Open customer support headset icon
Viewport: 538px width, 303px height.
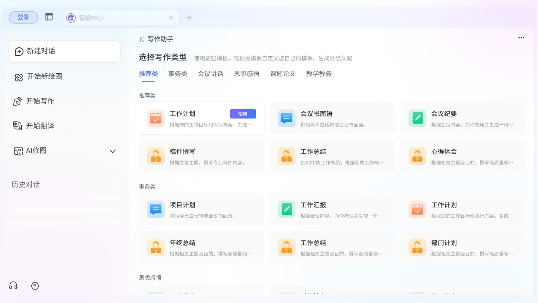click(x=13, y=286)
